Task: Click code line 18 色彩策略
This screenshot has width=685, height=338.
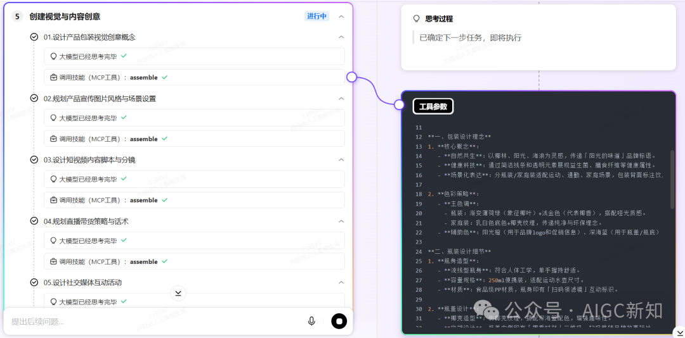Action: coord(454,194)
